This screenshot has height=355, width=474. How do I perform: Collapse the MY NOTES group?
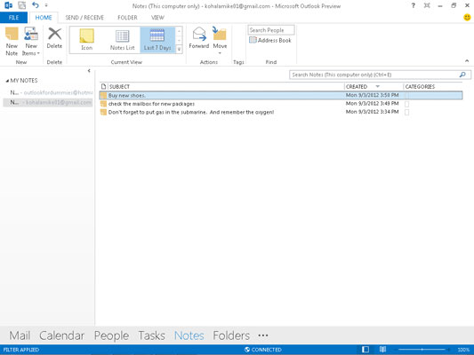7,81
